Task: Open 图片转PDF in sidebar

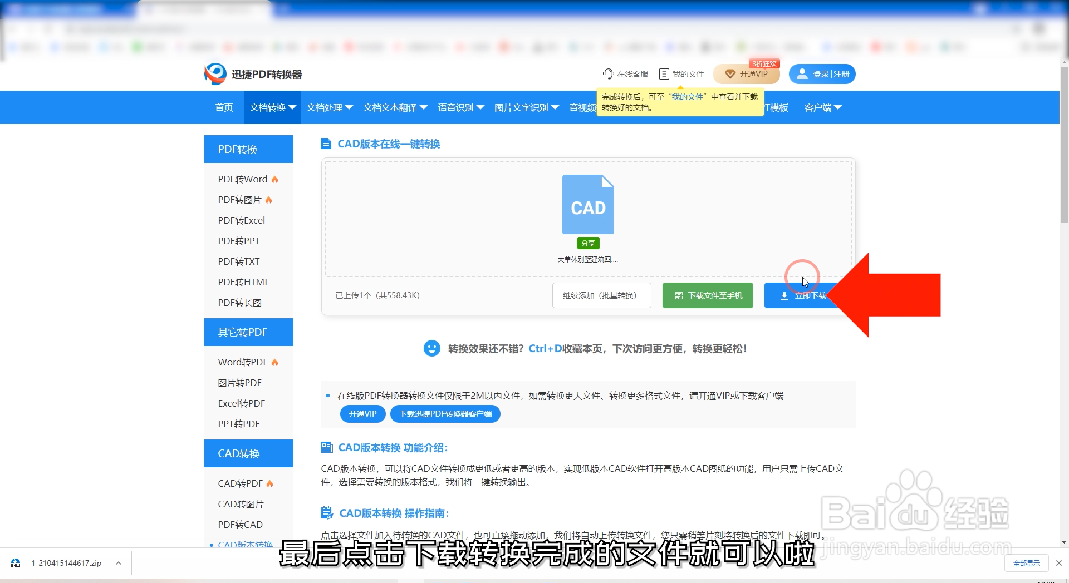Action: point(239,383)
